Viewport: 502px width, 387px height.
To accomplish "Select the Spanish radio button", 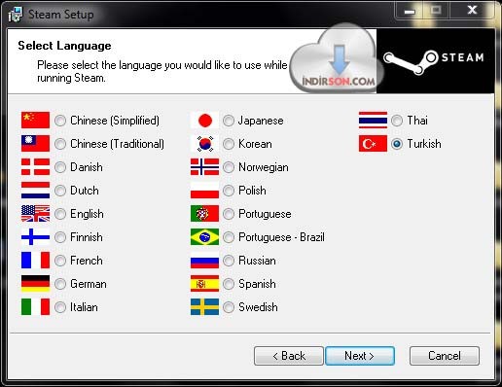I will pos(229,284).
